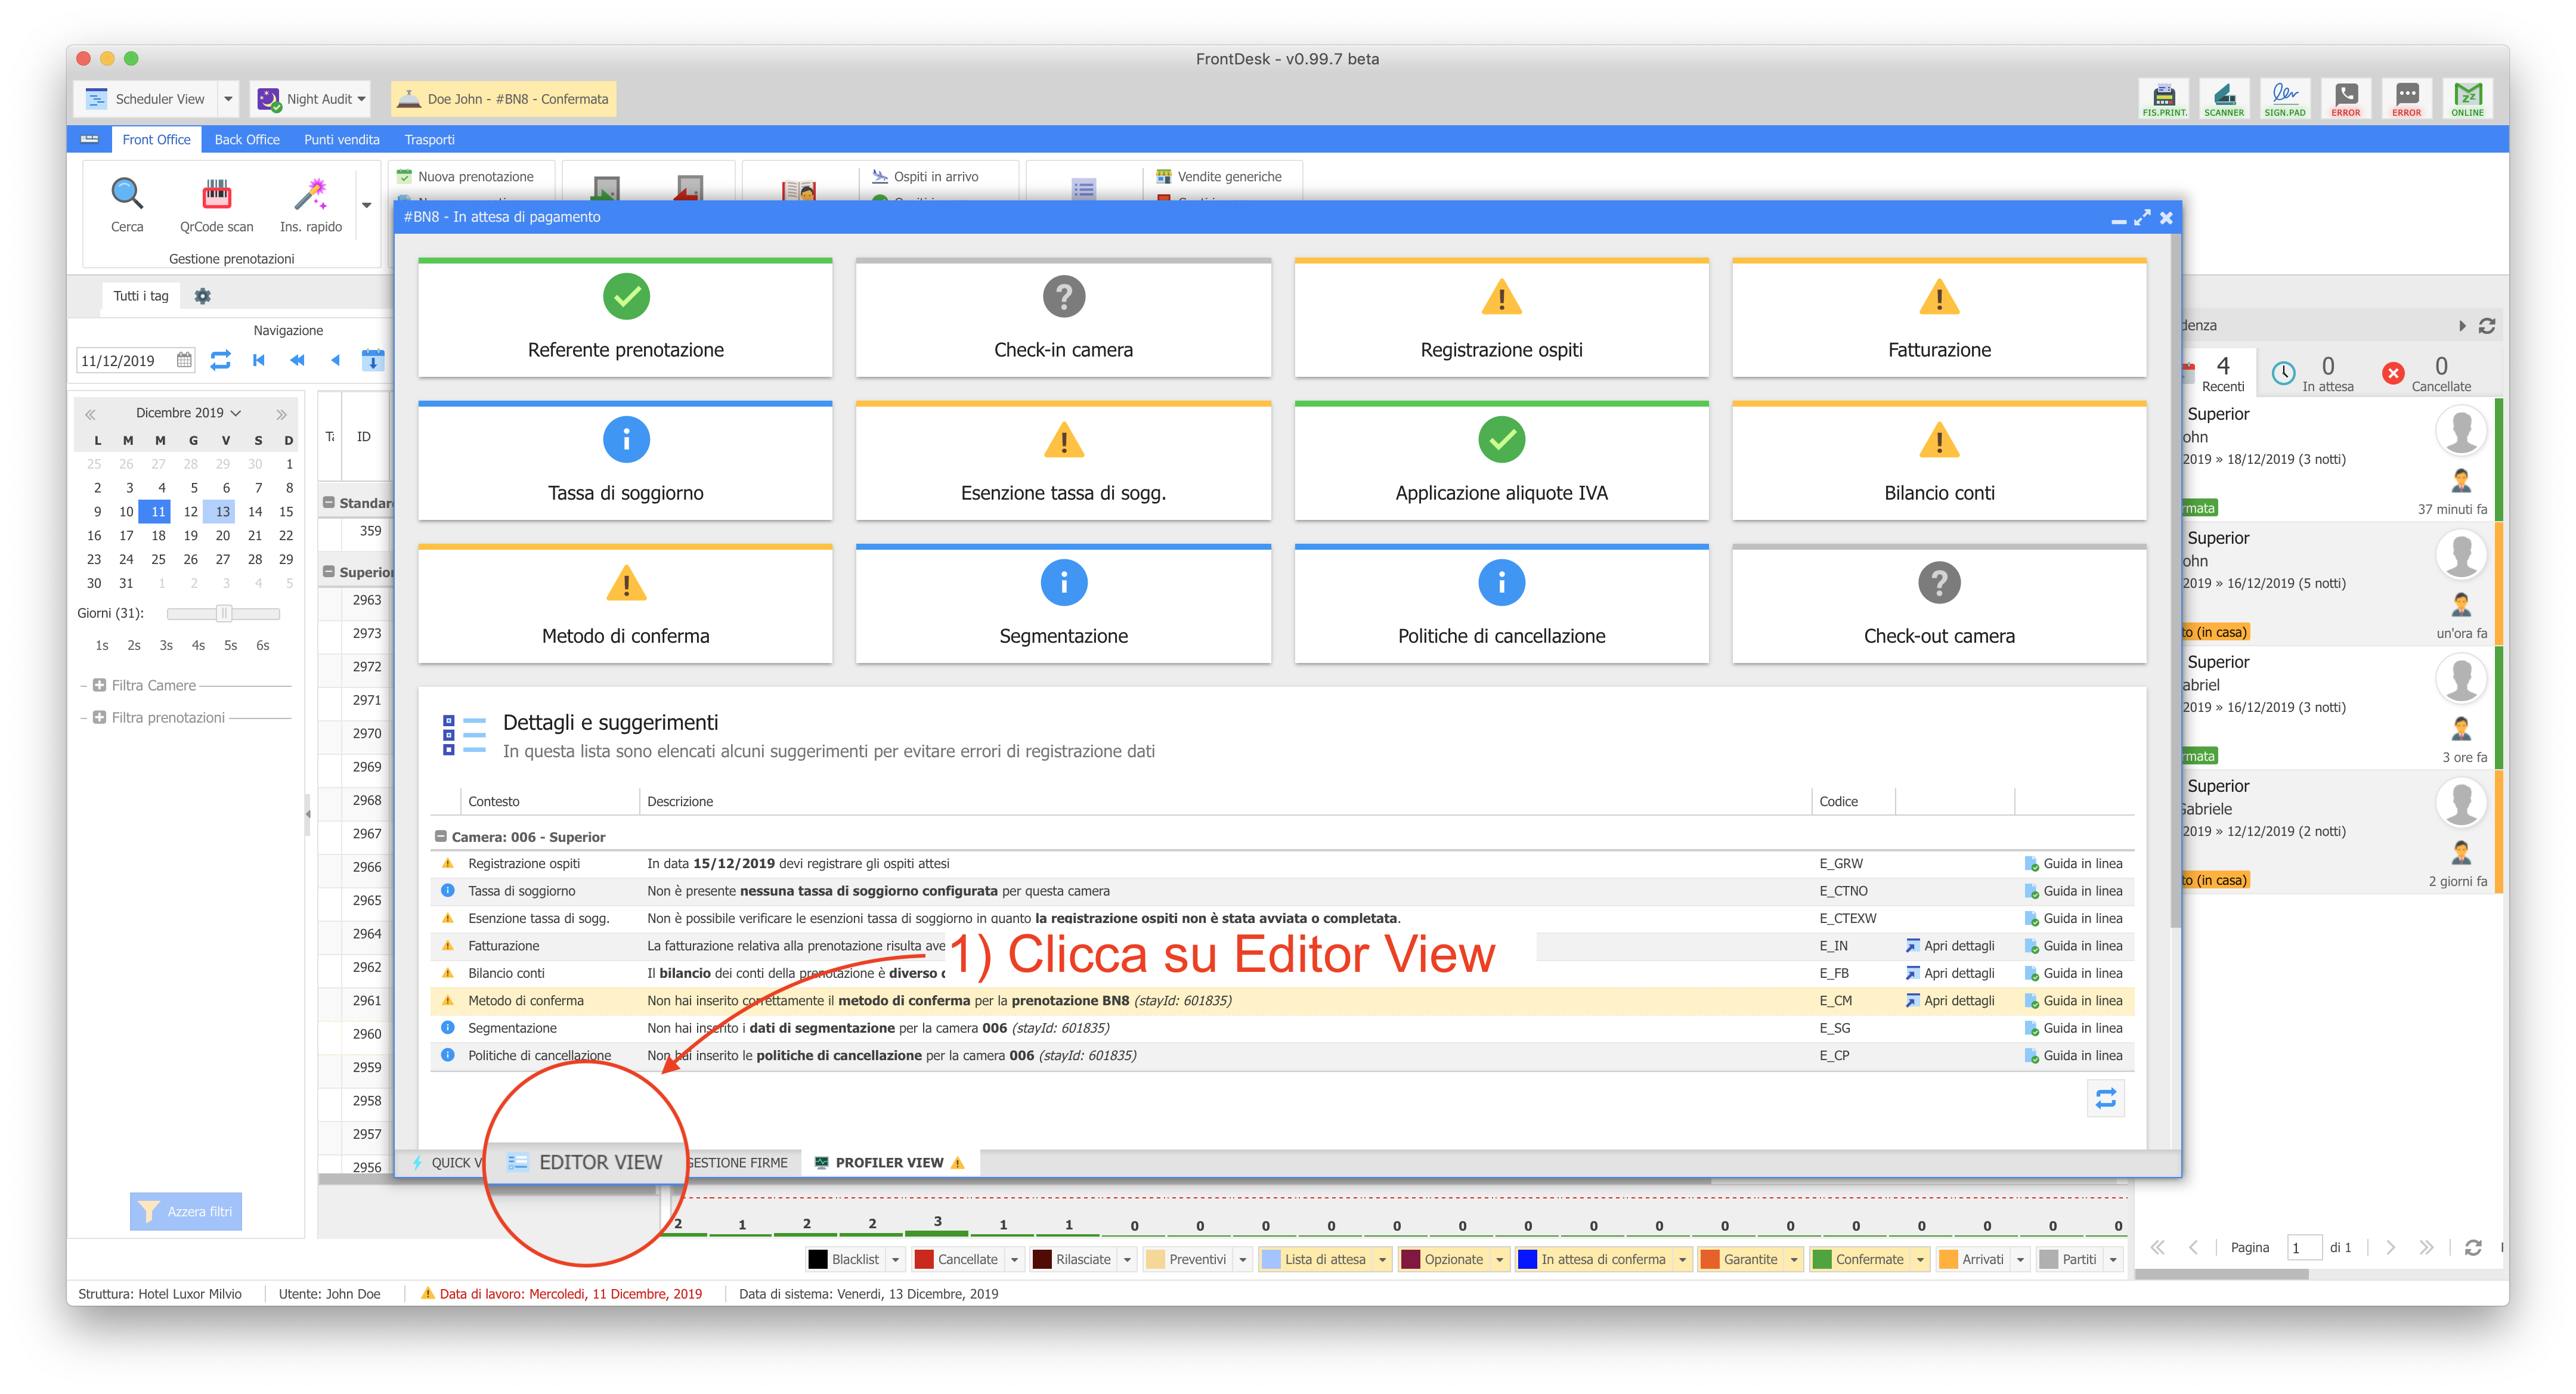Expand Filtra prenotazioni section

click(x=99, y=717)
